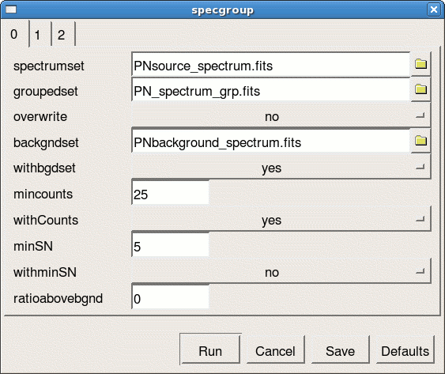Switch to tab 0
The height and width of the screenshot is (374, 445).
pos(15,34)
